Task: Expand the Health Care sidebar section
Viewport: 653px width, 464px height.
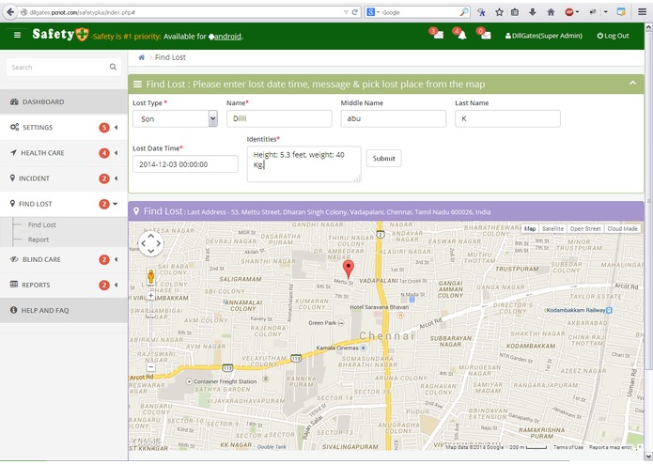Action: click(64, 153)
